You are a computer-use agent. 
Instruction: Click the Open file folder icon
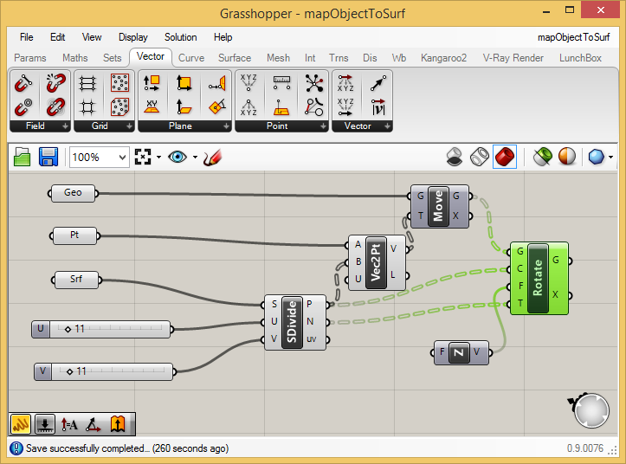tap(22, 157)
